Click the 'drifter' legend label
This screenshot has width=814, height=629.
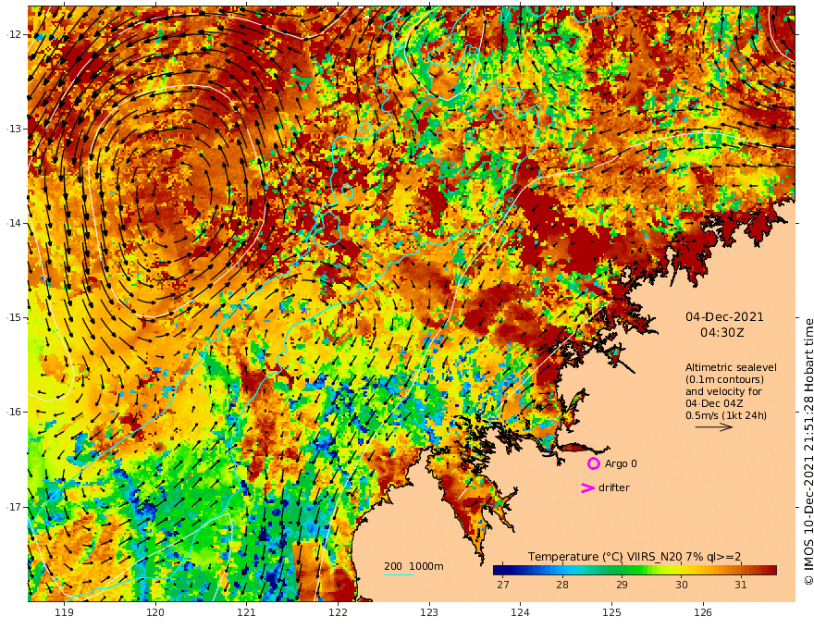(613, 487)
